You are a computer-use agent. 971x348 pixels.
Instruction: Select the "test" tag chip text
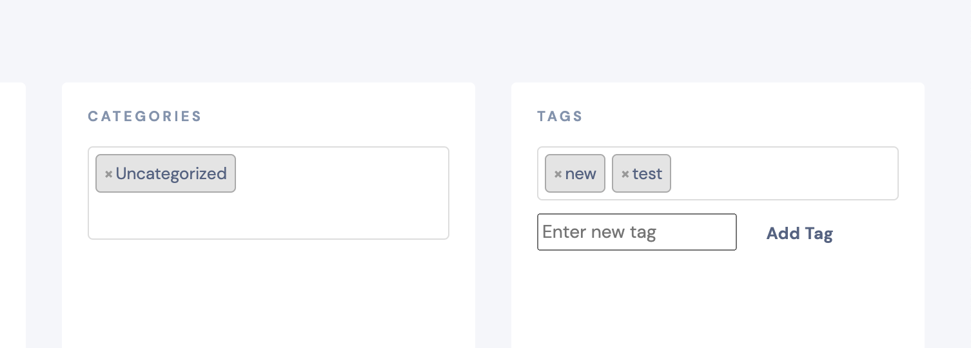point(647,173)
